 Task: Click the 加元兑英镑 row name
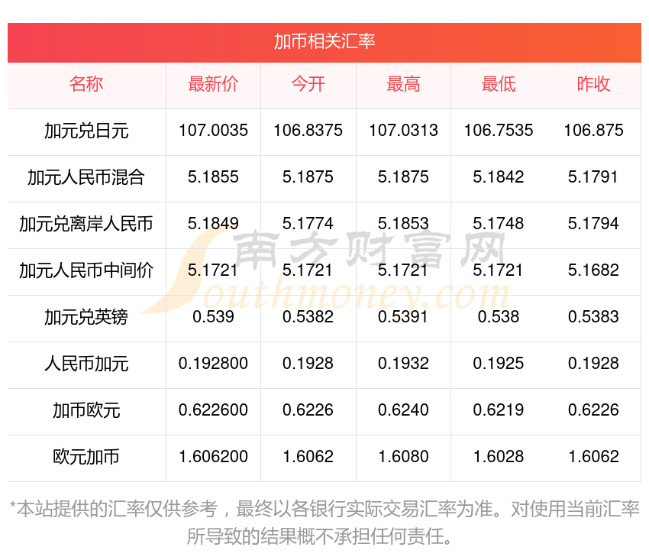coord(86,317)
